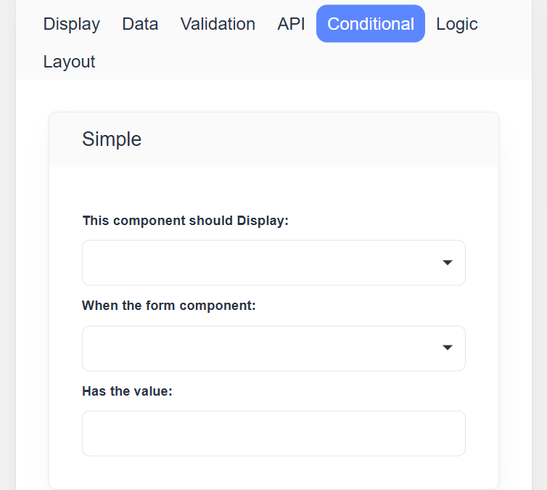
Task: Click the active Conditional tab
Action: tap(371, 24)
